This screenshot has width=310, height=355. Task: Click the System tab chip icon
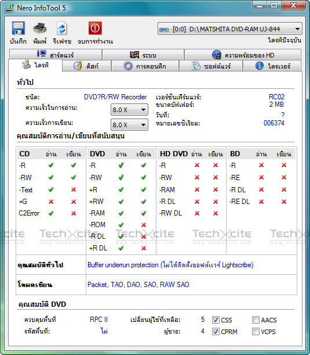tap(134, 55)
